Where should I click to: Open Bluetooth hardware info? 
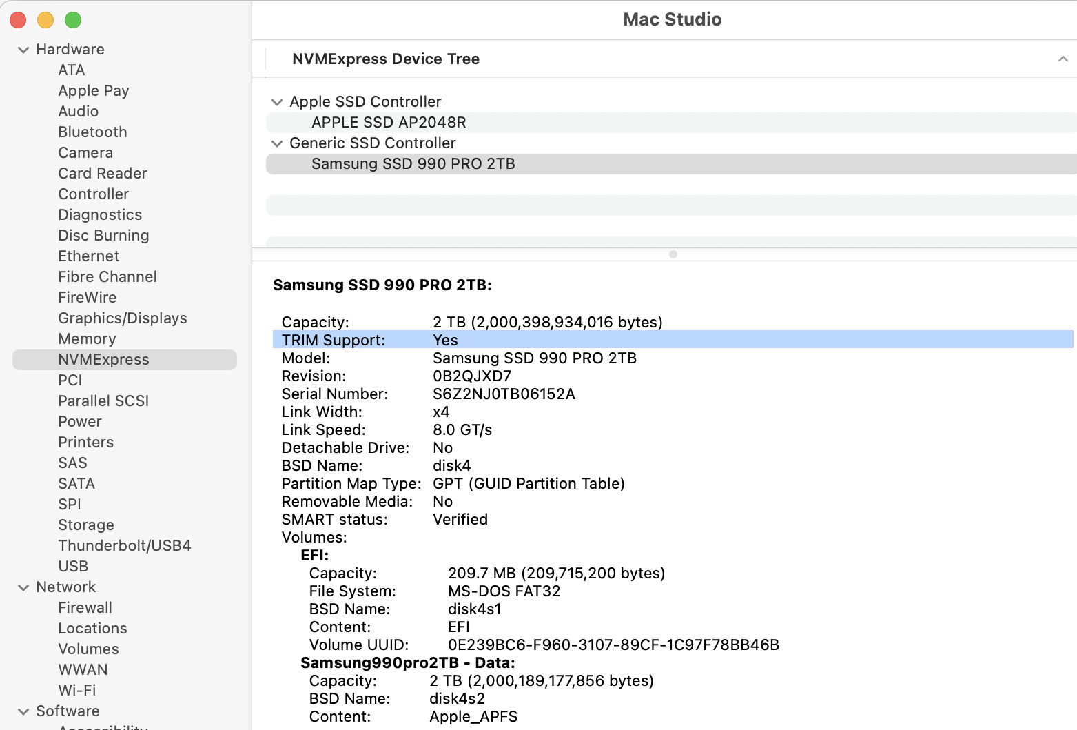coord(92,132)
